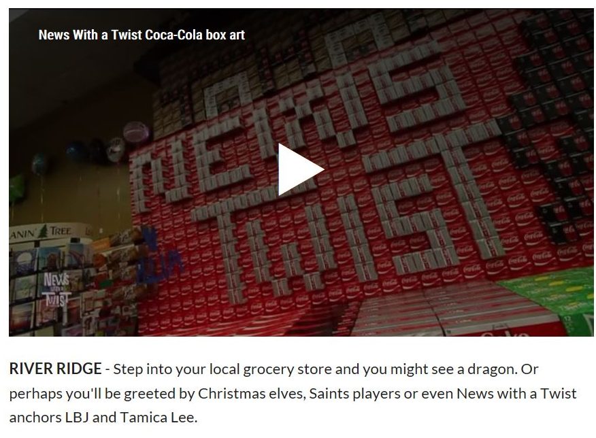Click the video title 'News With a Twist Coca-Cola box art'
Image resolution: width=596 pixels, height=438 pixels.
pos(142,35)
